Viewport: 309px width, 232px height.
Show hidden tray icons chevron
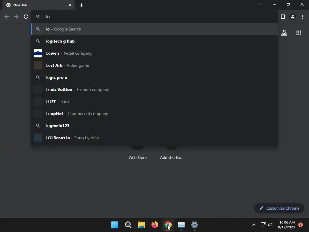coord(253,225)
